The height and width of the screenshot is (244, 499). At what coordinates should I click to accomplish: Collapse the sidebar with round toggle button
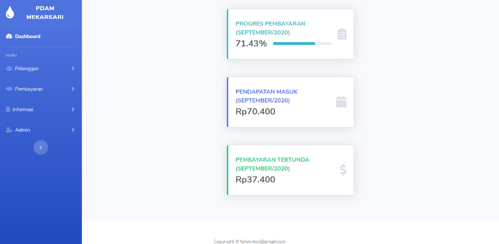(41, 147)
